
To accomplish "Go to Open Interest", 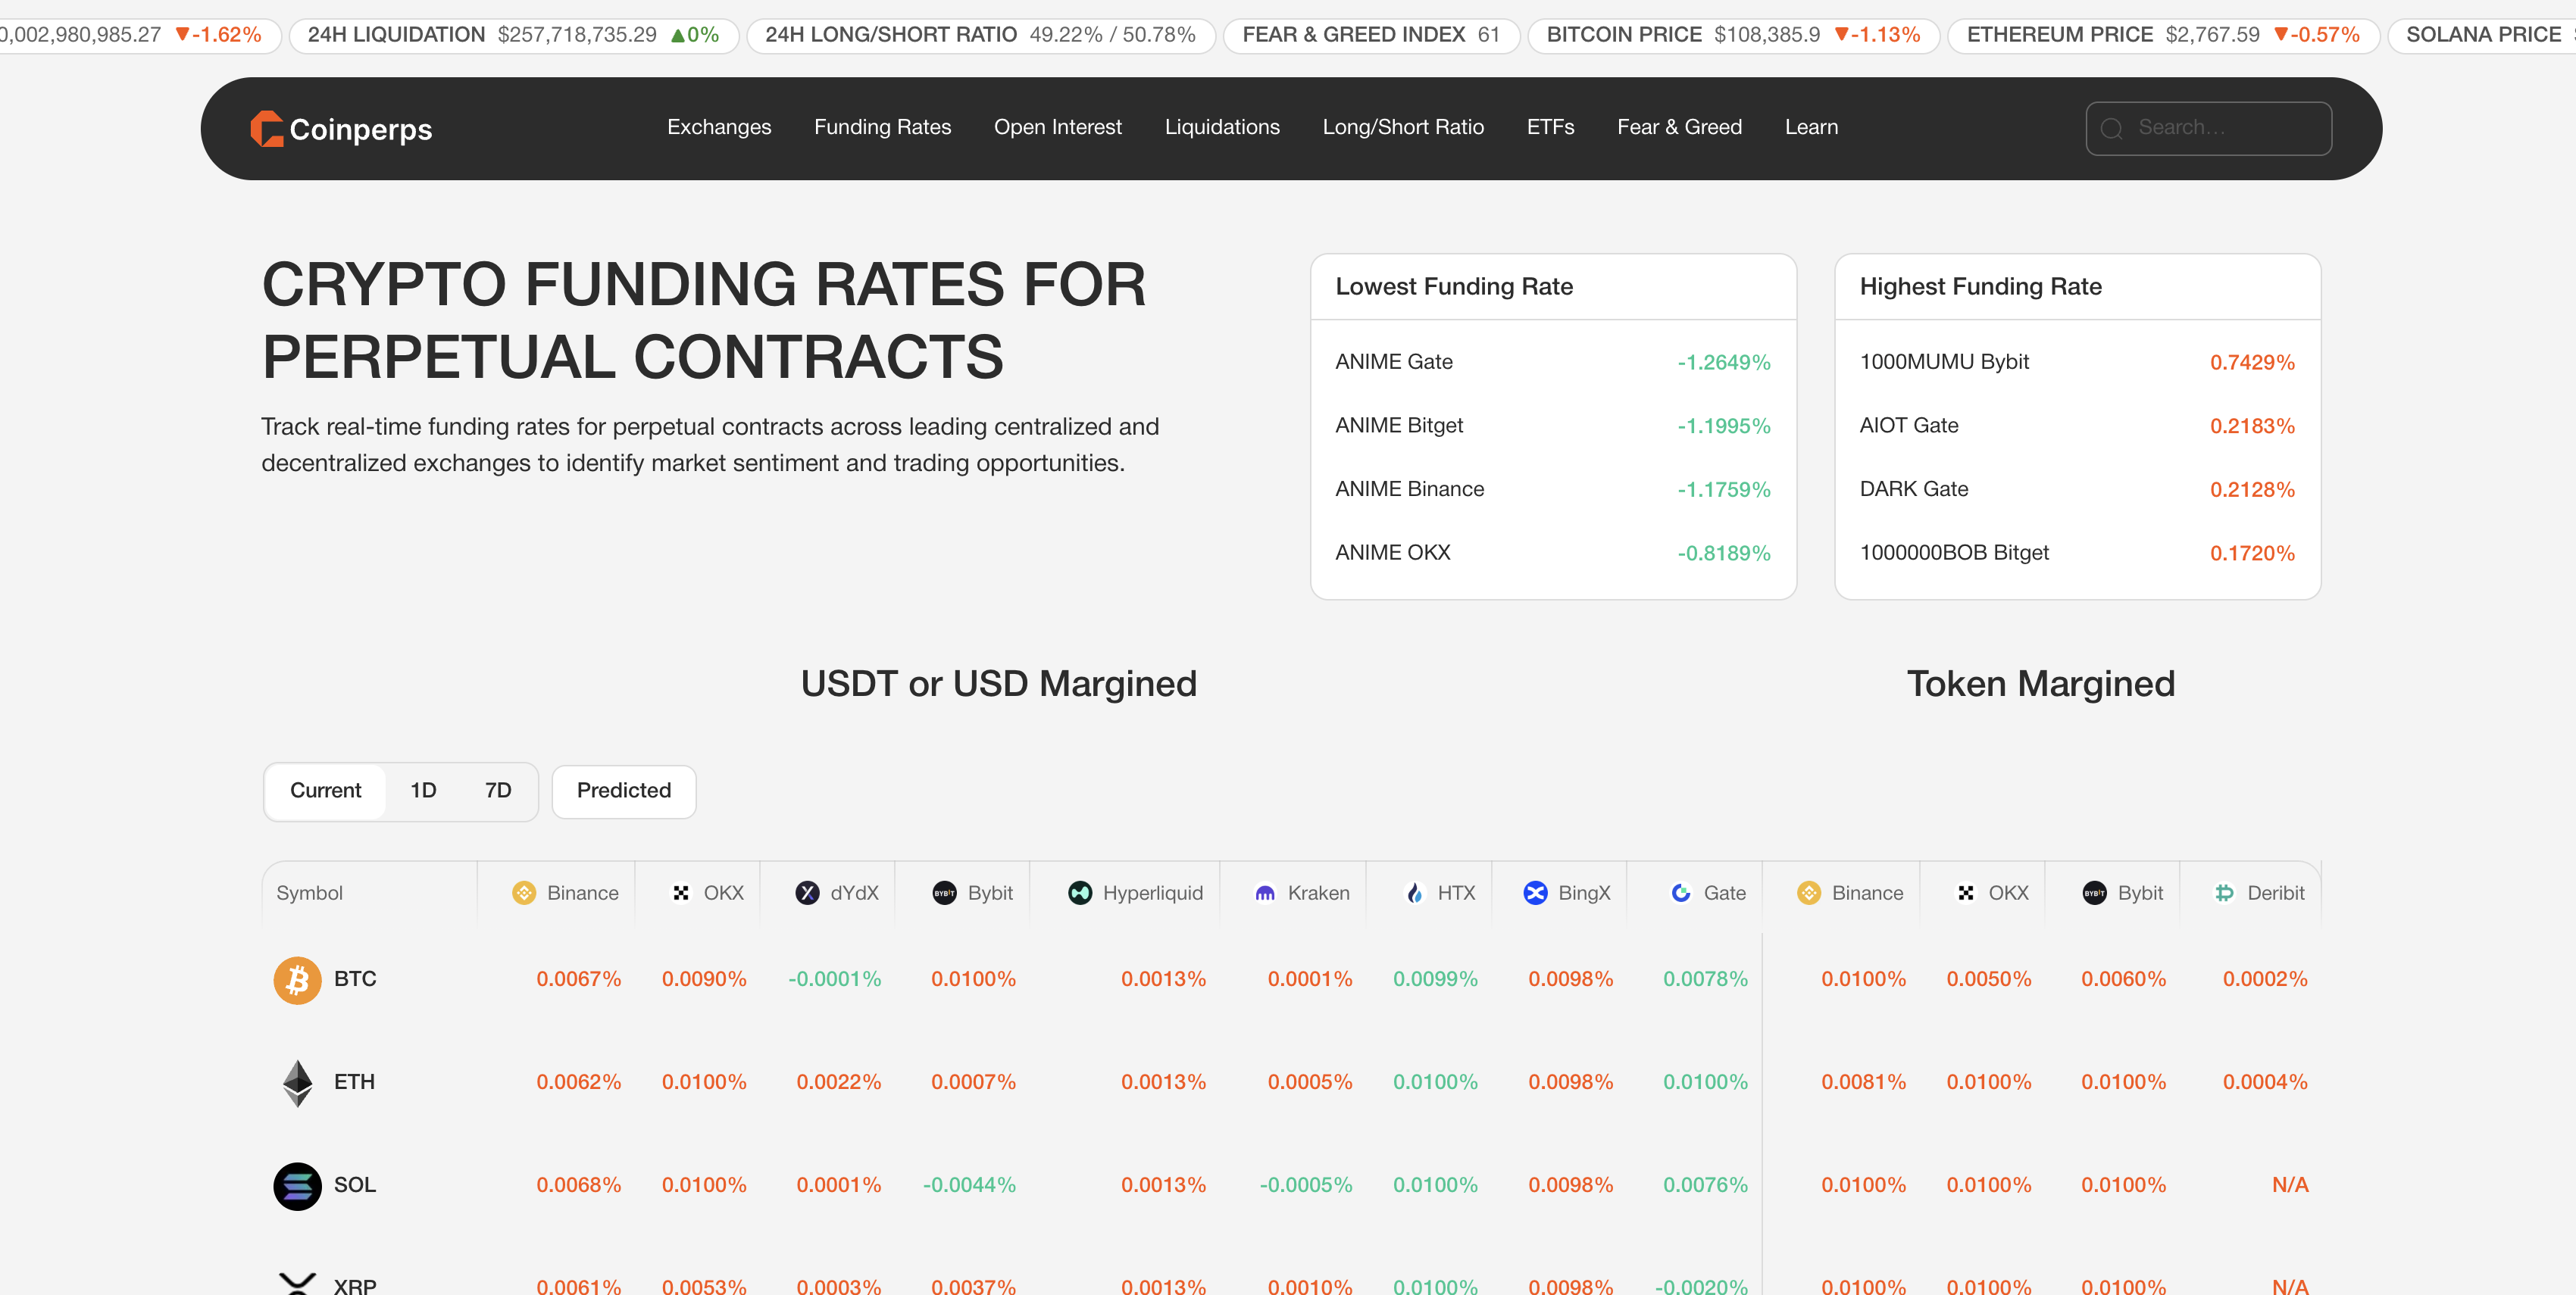I will tap(1057, 127).
